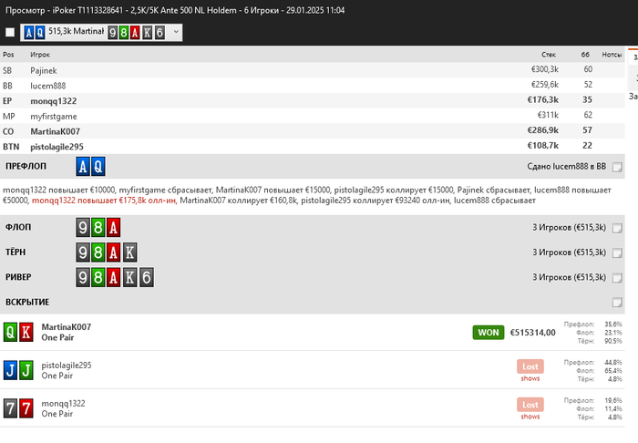
Task: Click the pistolagile295 name in showdown
Action: coord(67,366)
